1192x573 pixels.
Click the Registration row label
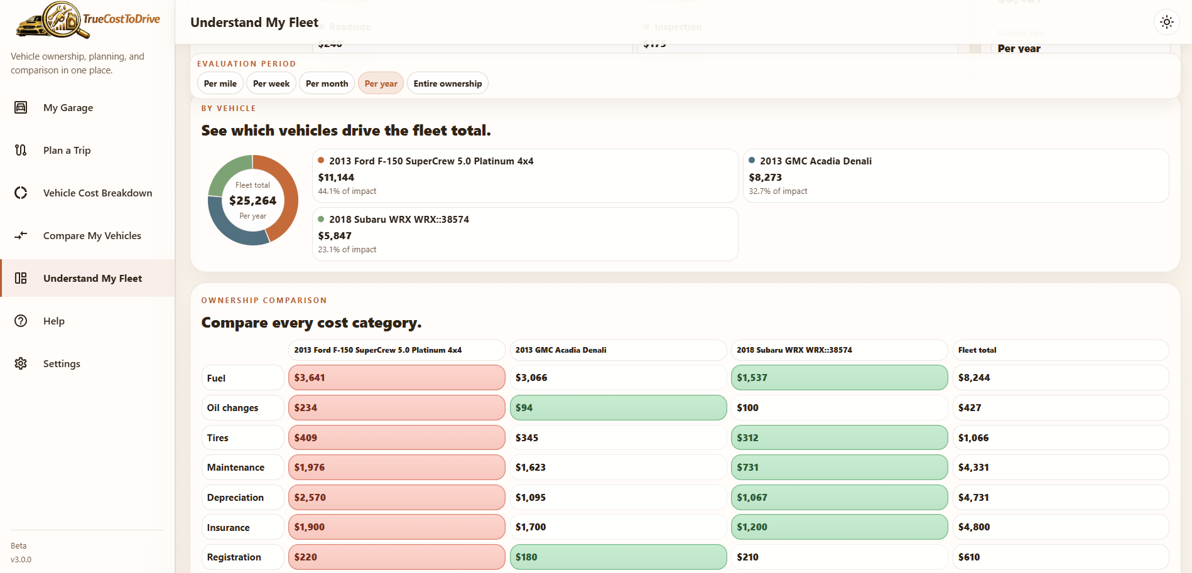(243, 557)
